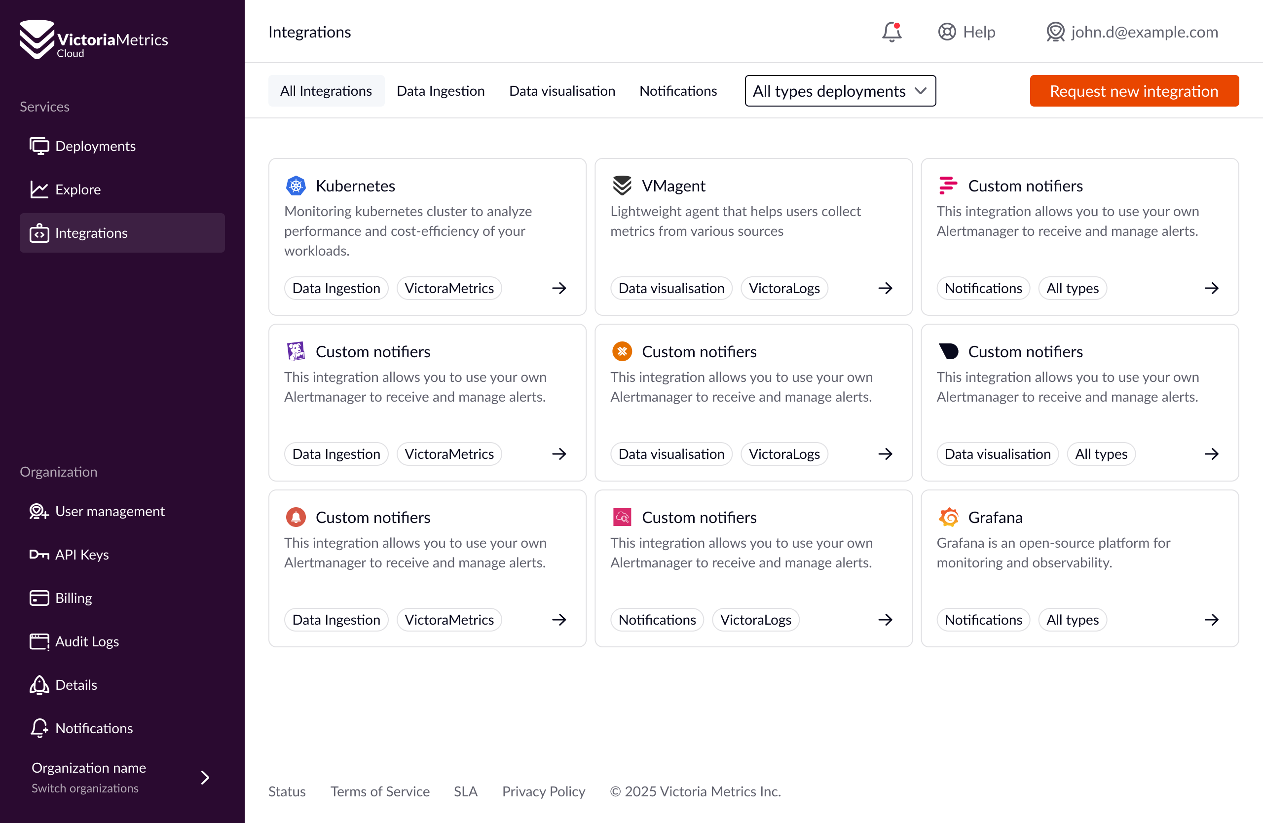
Task: Select the Notifications filter tab
Action: pos(678,91)
